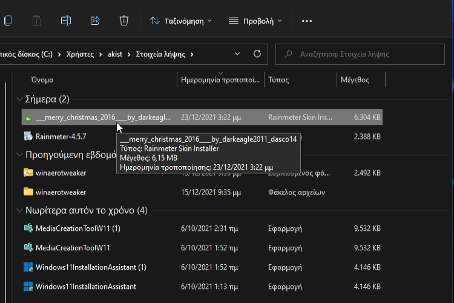
Task: Sort by the Όνομα column header
Action: pyautogui.click(x=42, y=80)
